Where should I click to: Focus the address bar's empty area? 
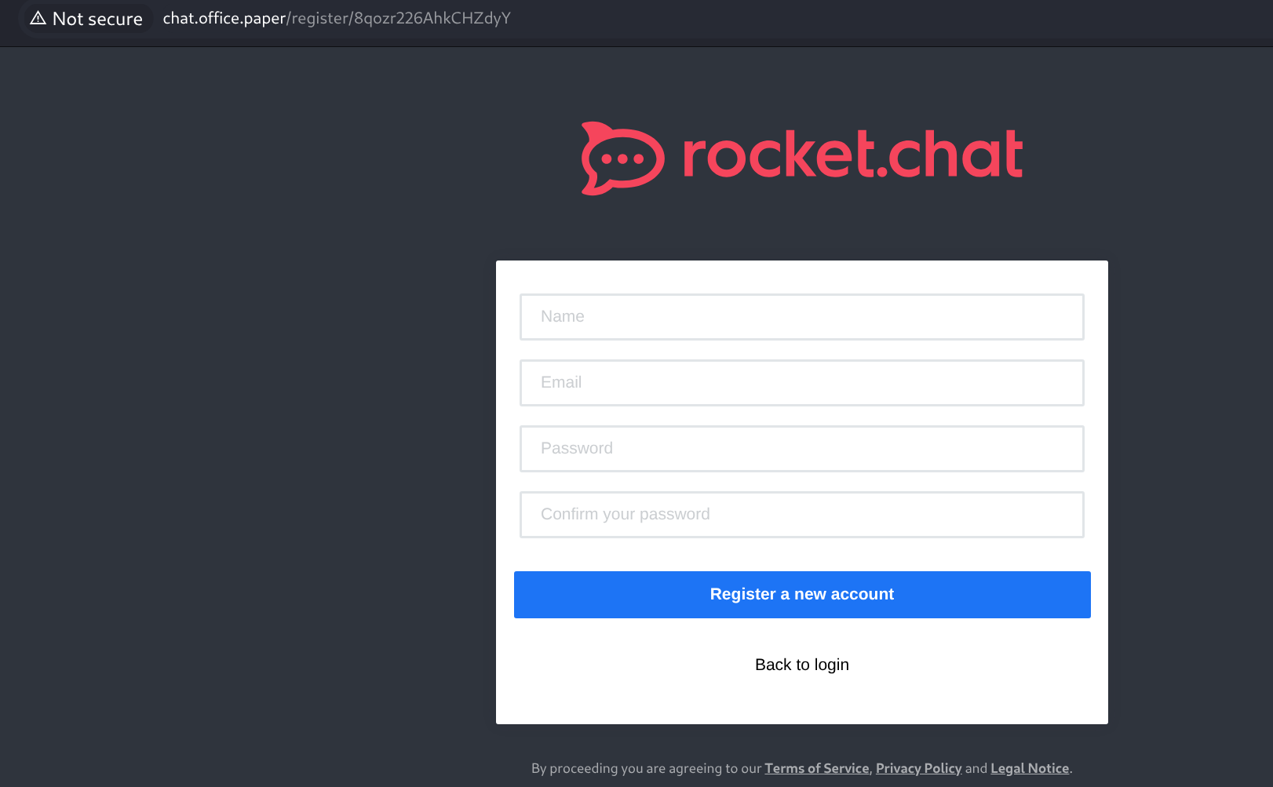pos(863,19)
